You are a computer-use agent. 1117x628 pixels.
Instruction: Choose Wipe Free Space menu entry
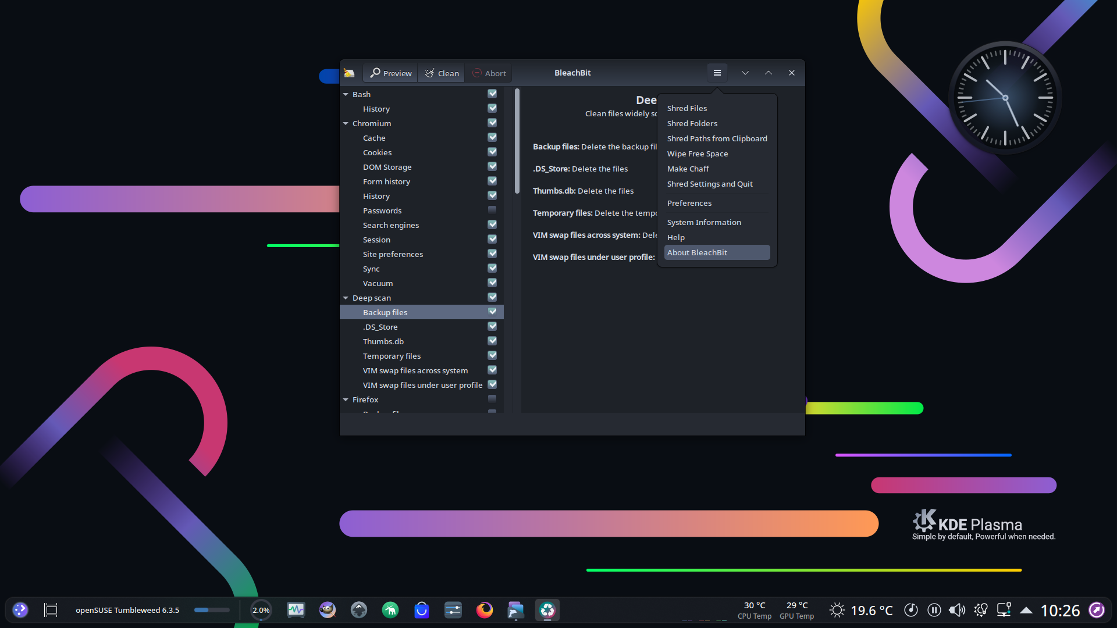tap(717, 154)
